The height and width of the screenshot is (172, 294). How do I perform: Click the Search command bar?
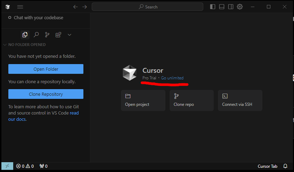(147, 7)
